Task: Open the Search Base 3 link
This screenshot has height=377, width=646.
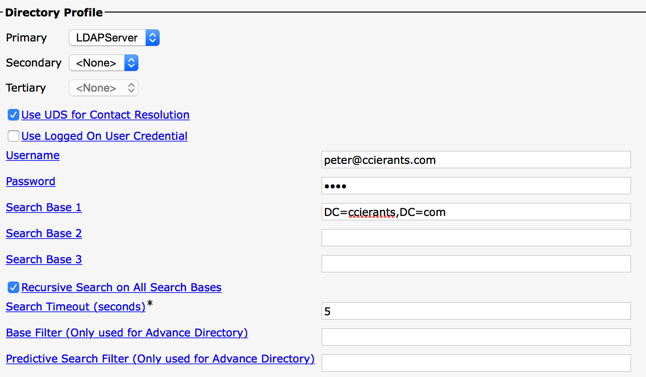Action: pos(44,259)
